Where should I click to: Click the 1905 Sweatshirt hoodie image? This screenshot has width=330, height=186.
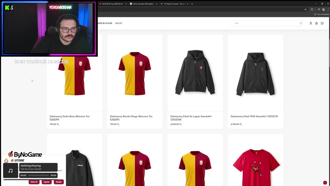pos(255,74)
